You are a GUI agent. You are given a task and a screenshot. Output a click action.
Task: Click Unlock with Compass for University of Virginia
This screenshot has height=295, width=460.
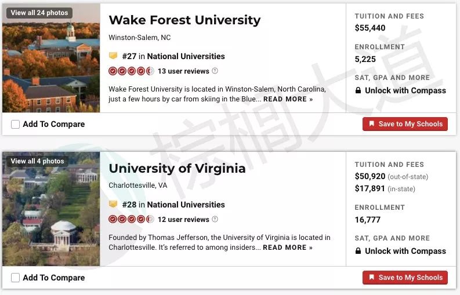pos(405,251)
